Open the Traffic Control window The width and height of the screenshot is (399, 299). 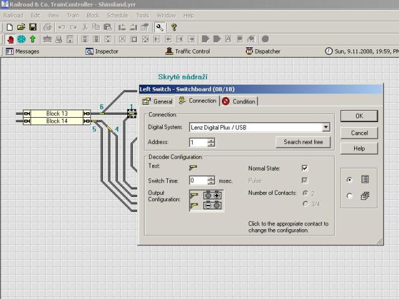[x=188, y=51]
